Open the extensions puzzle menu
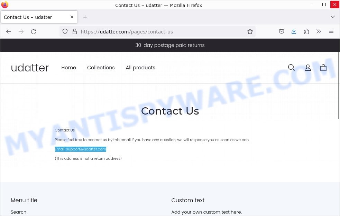Screen dimensions: 340x216 click(x=306, y=31)
